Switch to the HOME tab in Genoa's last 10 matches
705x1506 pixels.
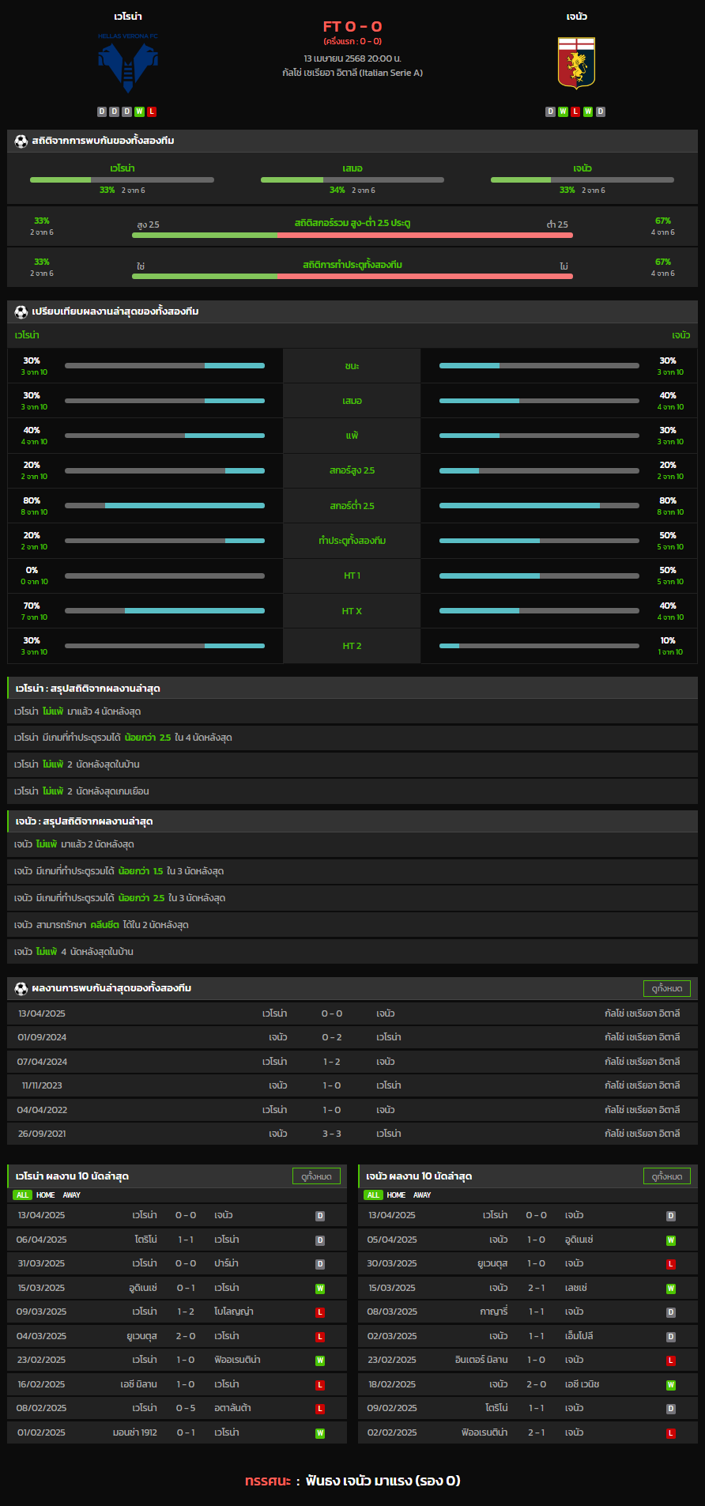point(397,1195)
